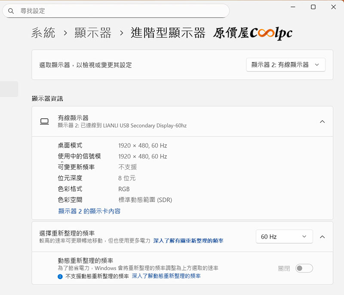Click the 進階型顯示器 breadcrumb title
The image size is (344, 295).
pos(168,33)
